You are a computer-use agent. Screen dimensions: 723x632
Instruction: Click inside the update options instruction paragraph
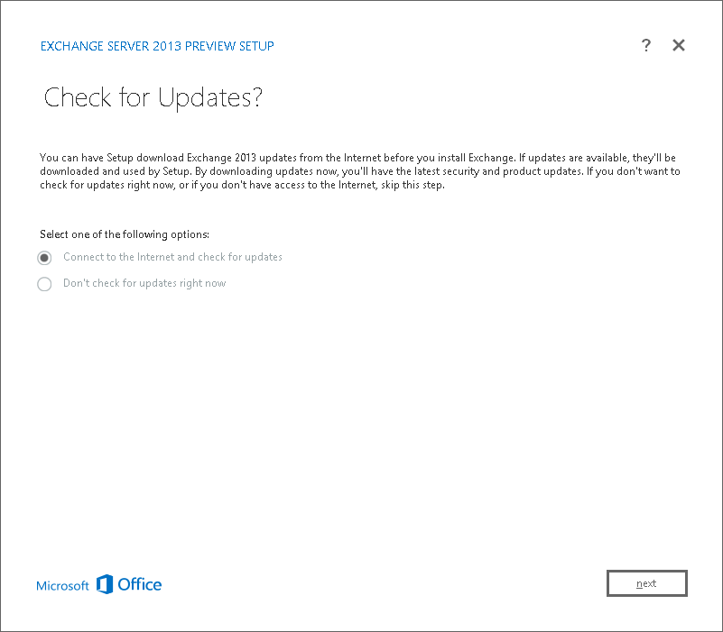click(361, 170)
